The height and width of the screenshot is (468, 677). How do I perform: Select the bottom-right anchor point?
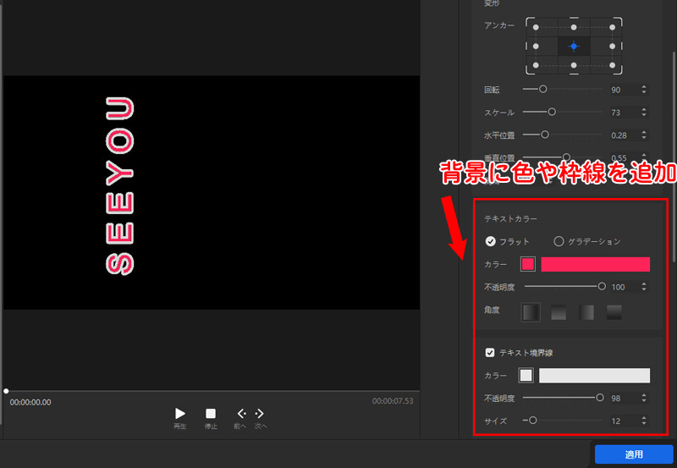[x=612, y=65]
